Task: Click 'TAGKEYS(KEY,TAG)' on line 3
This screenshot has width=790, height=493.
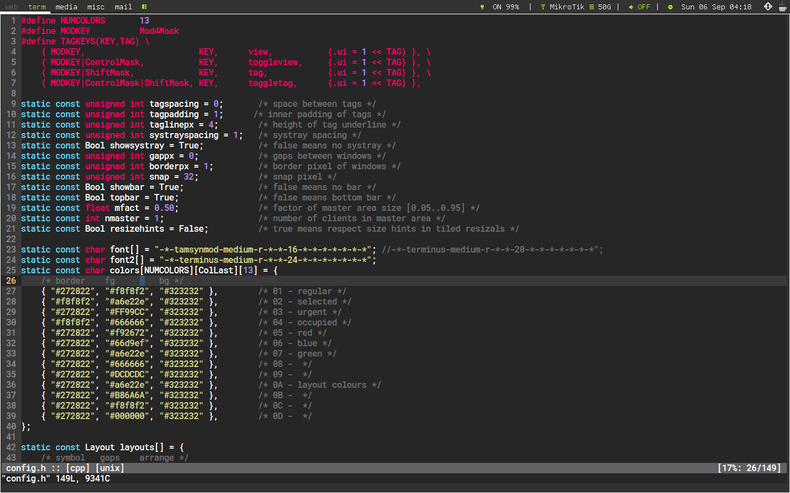Action: [100, 42]
